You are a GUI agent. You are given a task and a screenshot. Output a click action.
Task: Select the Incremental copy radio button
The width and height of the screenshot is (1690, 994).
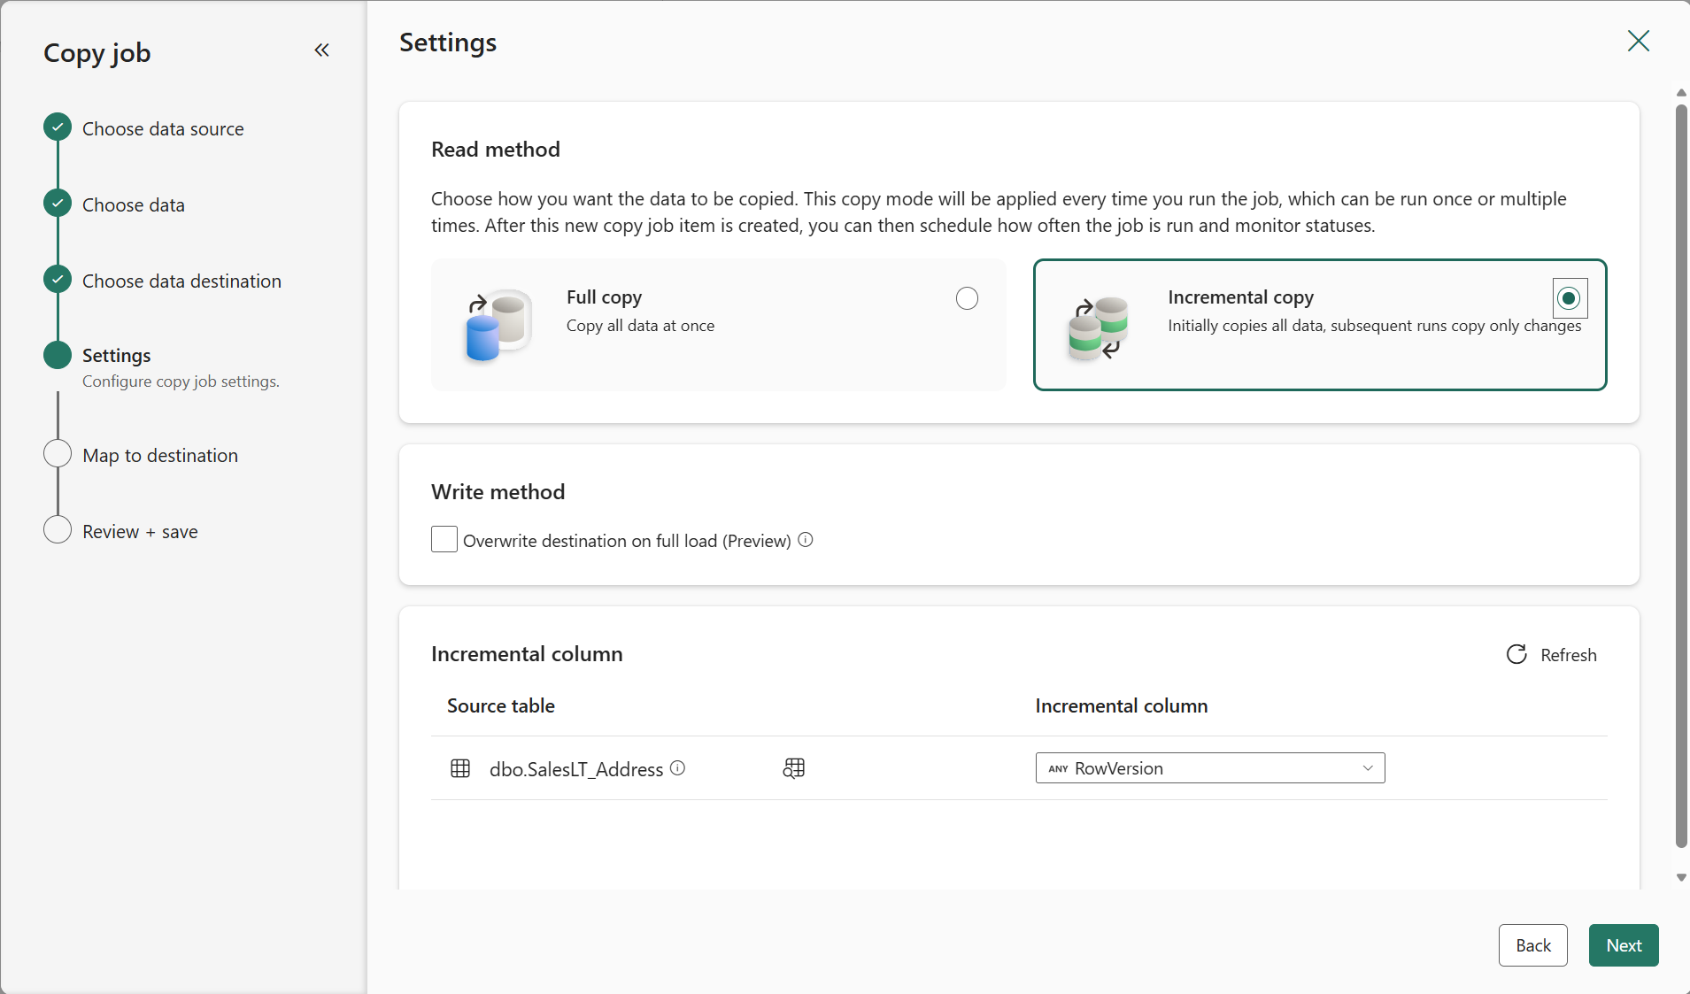pos(1568,299)
